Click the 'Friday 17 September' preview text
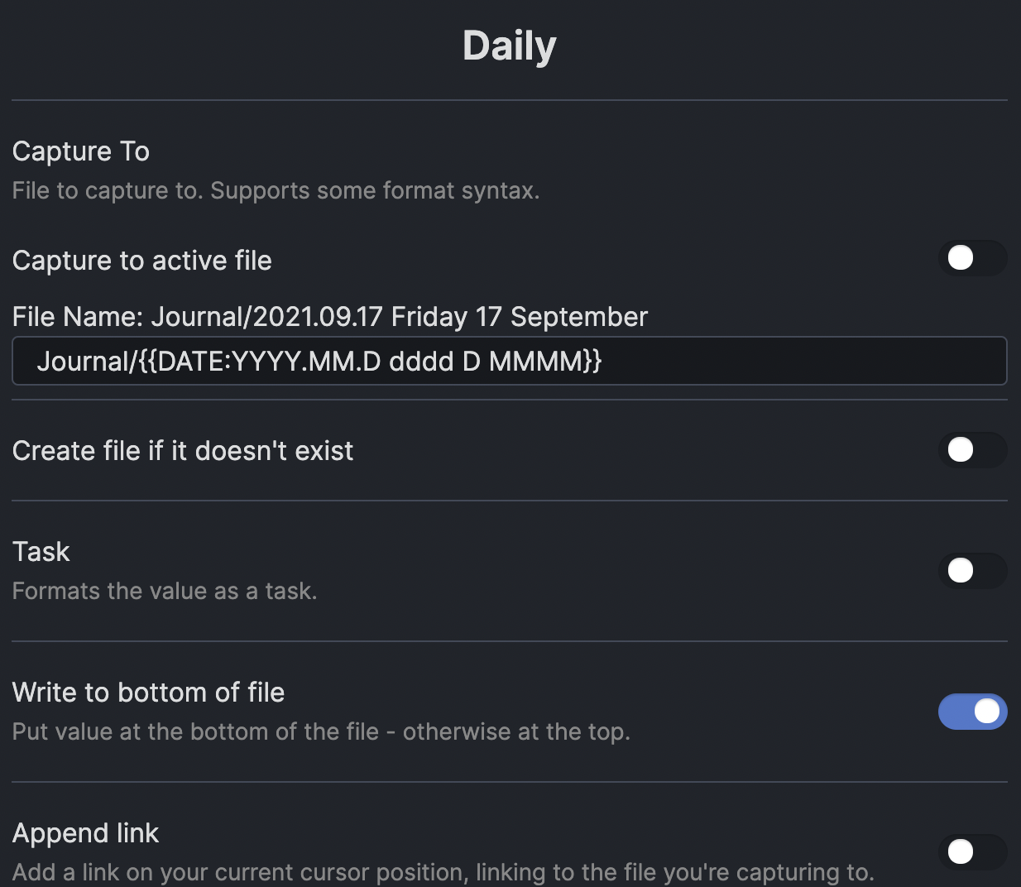1021x887 pixels. pos(519,317)
